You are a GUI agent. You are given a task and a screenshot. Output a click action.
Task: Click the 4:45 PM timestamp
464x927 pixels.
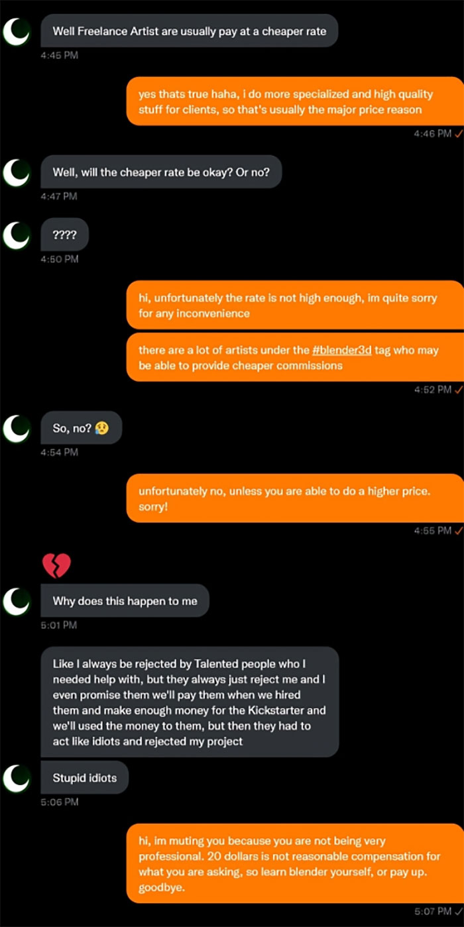(x=58, y=56)
